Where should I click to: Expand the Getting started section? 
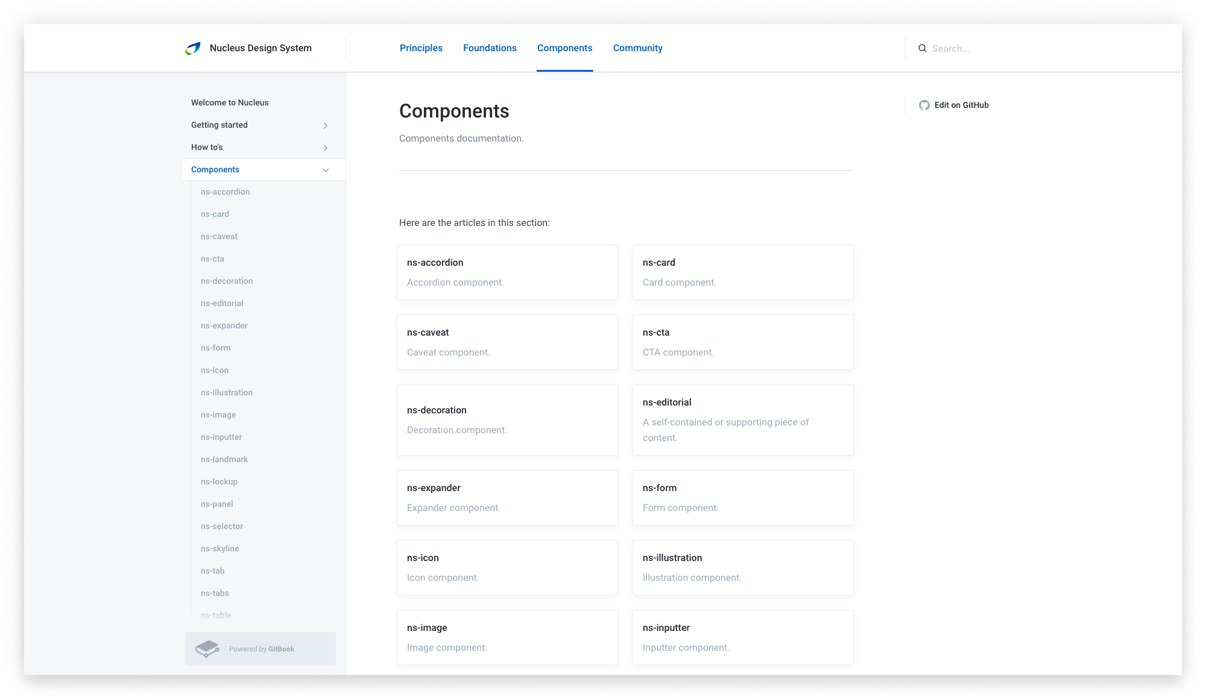[x=325, y=125]
